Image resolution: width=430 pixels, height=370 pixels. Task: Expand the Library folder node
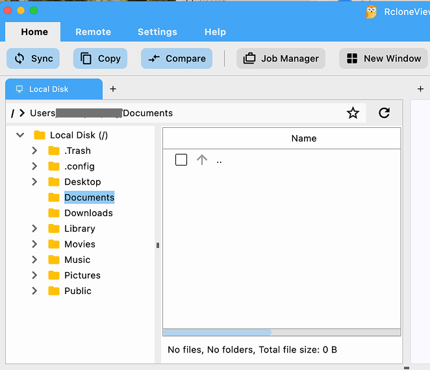34,228
